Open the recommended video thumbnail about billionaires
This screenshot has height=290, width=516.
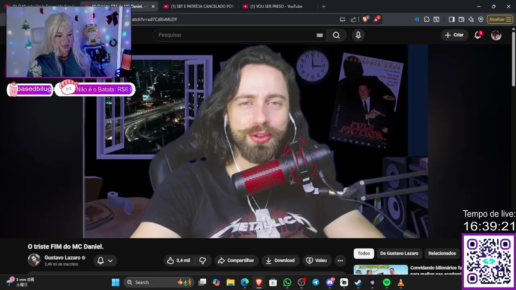(x=381, y=270)
